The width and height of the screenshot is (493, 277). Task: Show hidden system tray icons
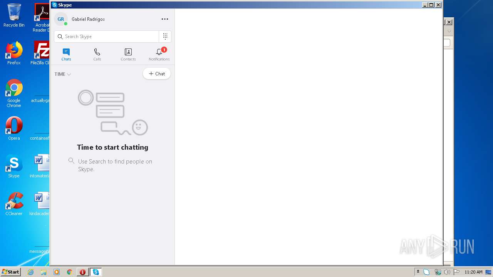pos(418,272)
